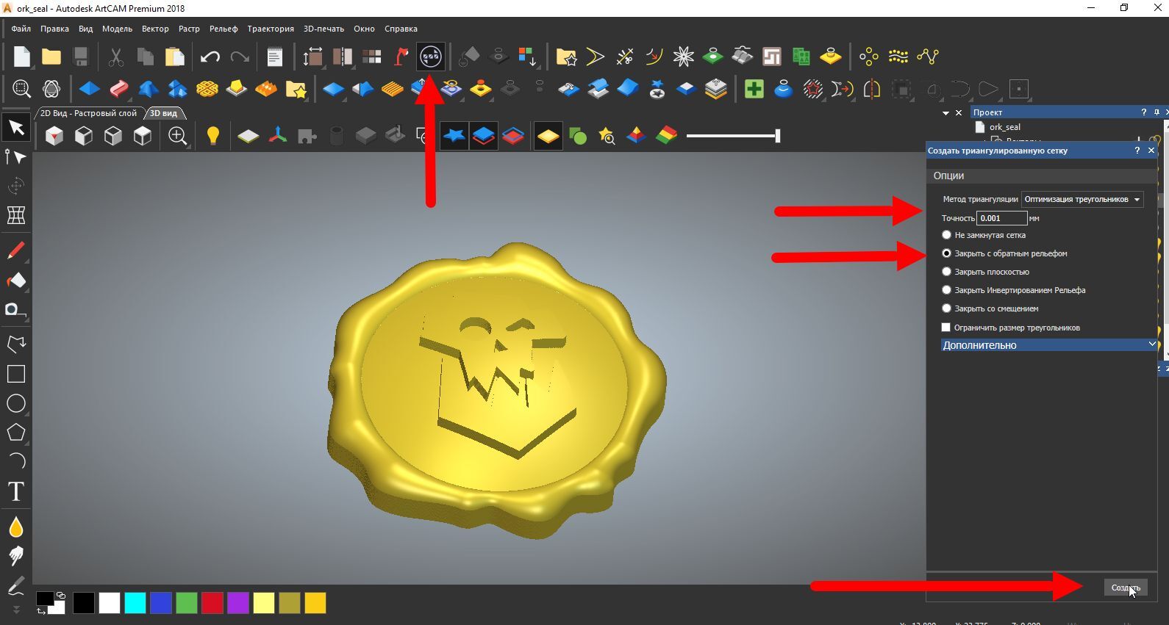1169x625 pixels.
Task: Pick the blue color swatch
Action: (x=161, y=603)
